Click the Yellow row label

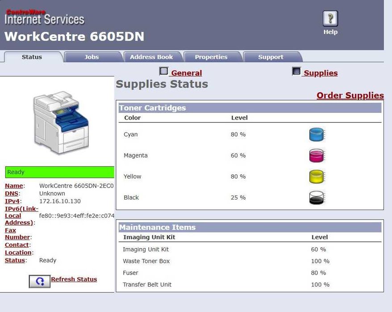point(133,176)
